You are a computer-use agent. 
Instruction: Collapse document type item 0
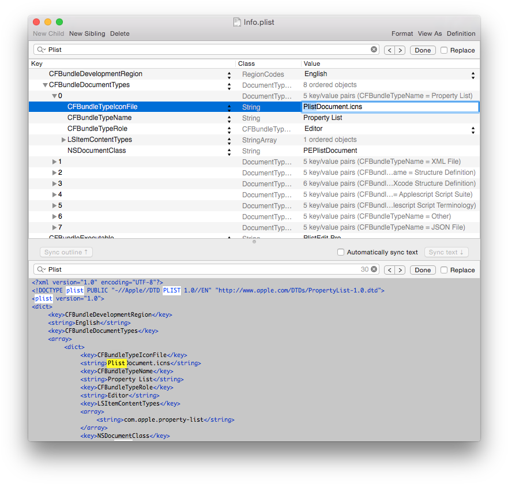(54, 96)
